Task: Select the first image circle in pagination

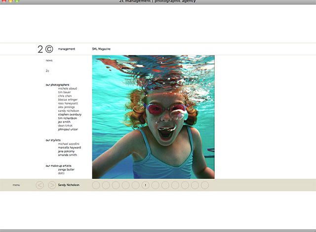Action: (x=96, y=185)
